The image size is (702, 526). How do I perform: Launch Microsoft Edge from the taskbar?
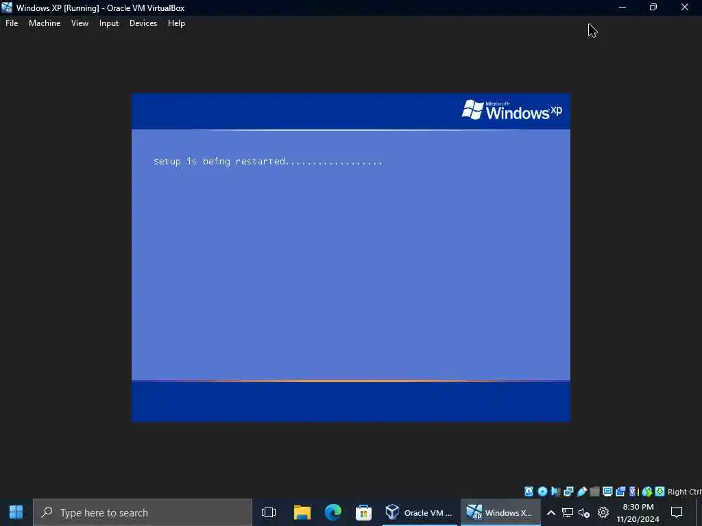[x=333, y=512]
